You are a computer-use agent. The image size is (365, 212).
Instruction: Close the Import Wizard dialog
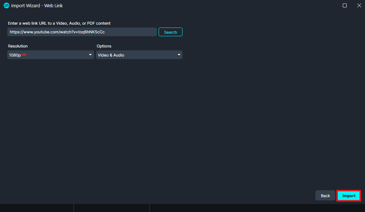(359, 5)
